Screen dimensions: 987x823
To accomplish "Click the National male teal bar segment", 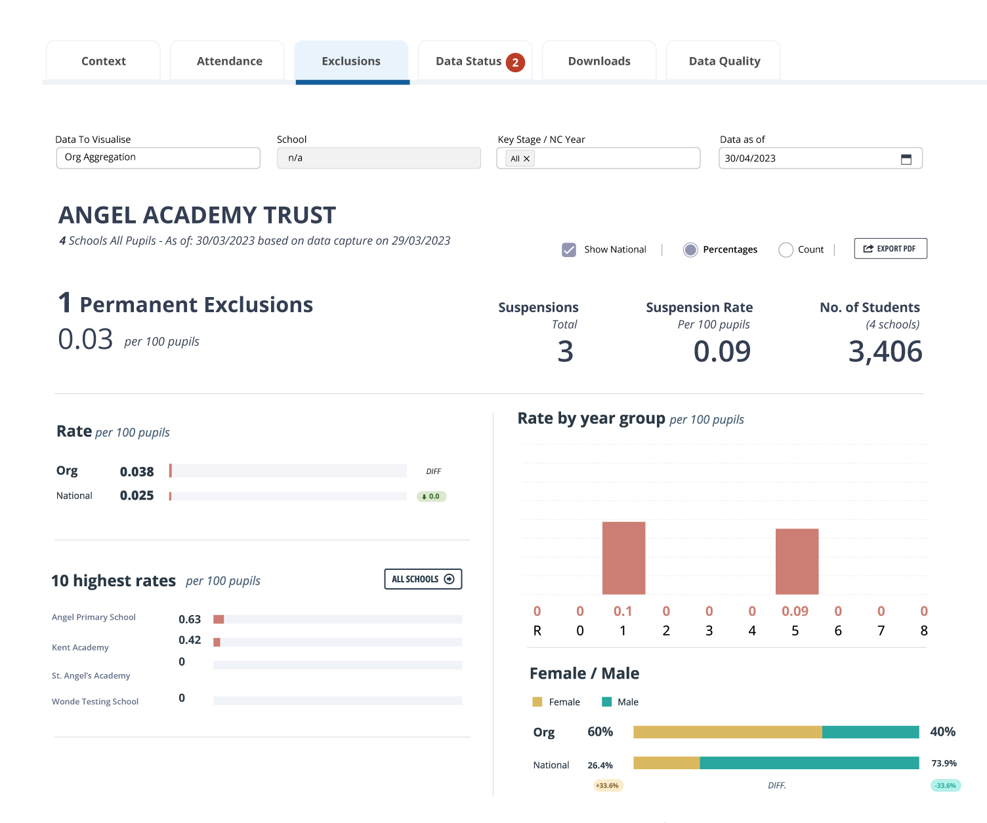I will coord(809,763).
